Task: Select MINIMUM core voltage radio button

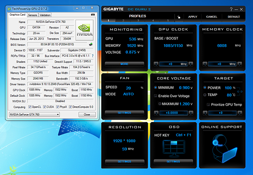Action: pos(155,87)
